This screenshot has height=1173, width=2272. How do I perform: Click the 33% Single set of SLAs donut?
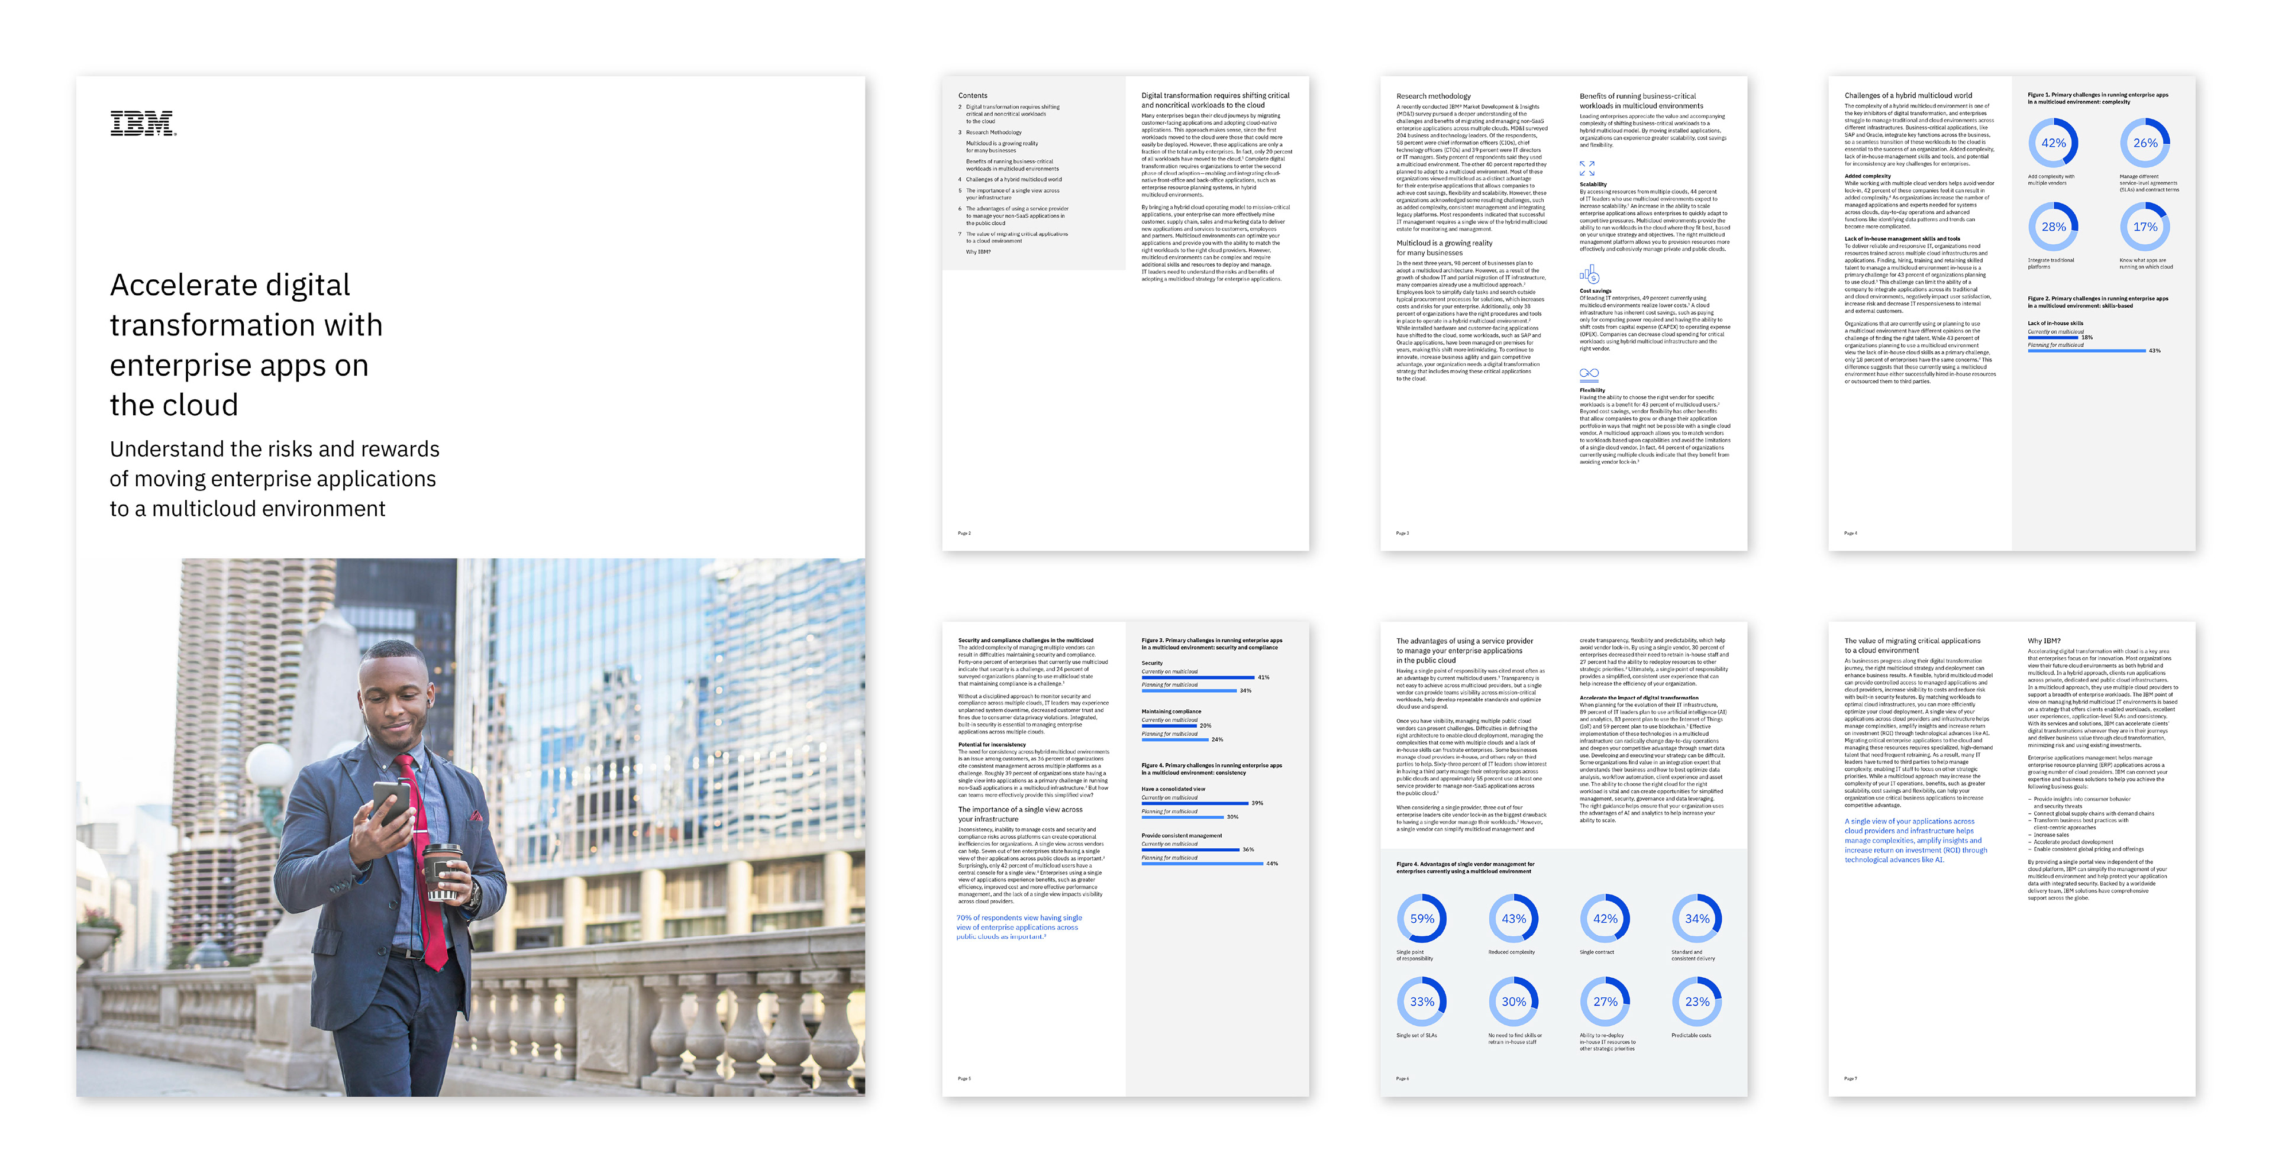(1422, 1002)
